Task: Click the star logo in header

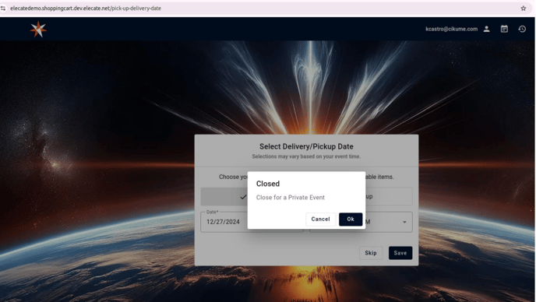Action: tap(38, 29)
